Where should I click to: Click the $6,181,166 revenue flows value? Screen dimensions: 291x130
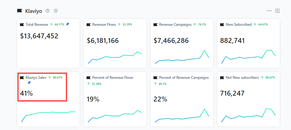coord(103,40)
